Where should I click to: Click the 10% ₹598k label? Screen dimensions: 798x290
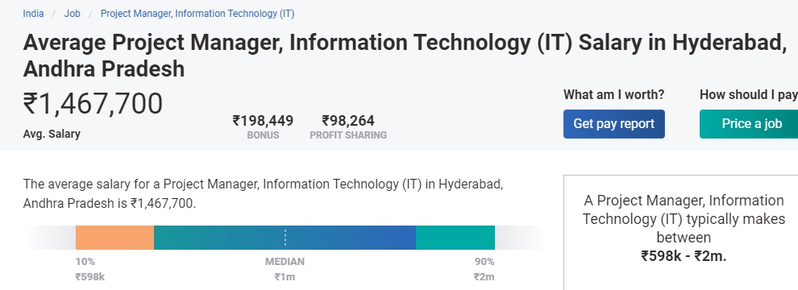90,269
